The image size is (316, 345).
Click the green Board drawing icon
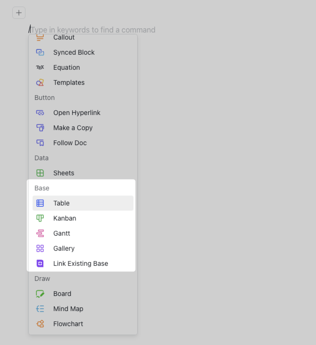click(40, 294)
